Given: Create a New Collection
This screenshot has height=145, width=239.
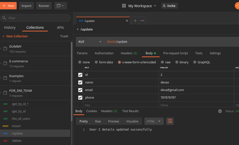Looking at the screenshot, I should [x=15, y=36].
